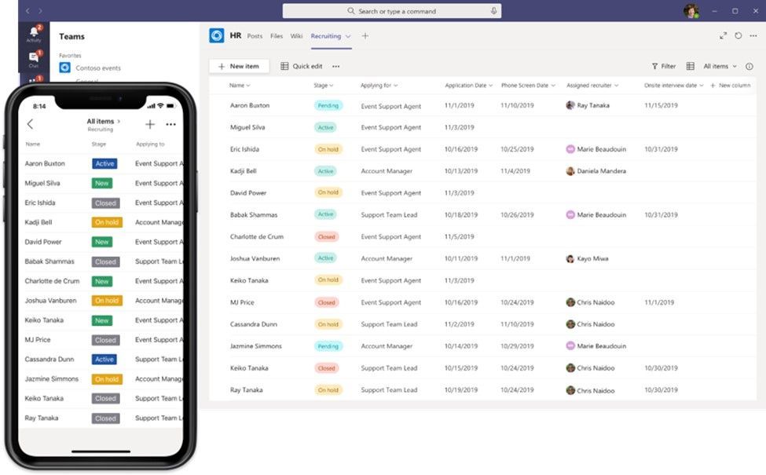Image resolution: width=766 pixels, height=475 pixels.
Task: Tap David Power on phone list
Action: pyautogui.click(x=43, y=242)
